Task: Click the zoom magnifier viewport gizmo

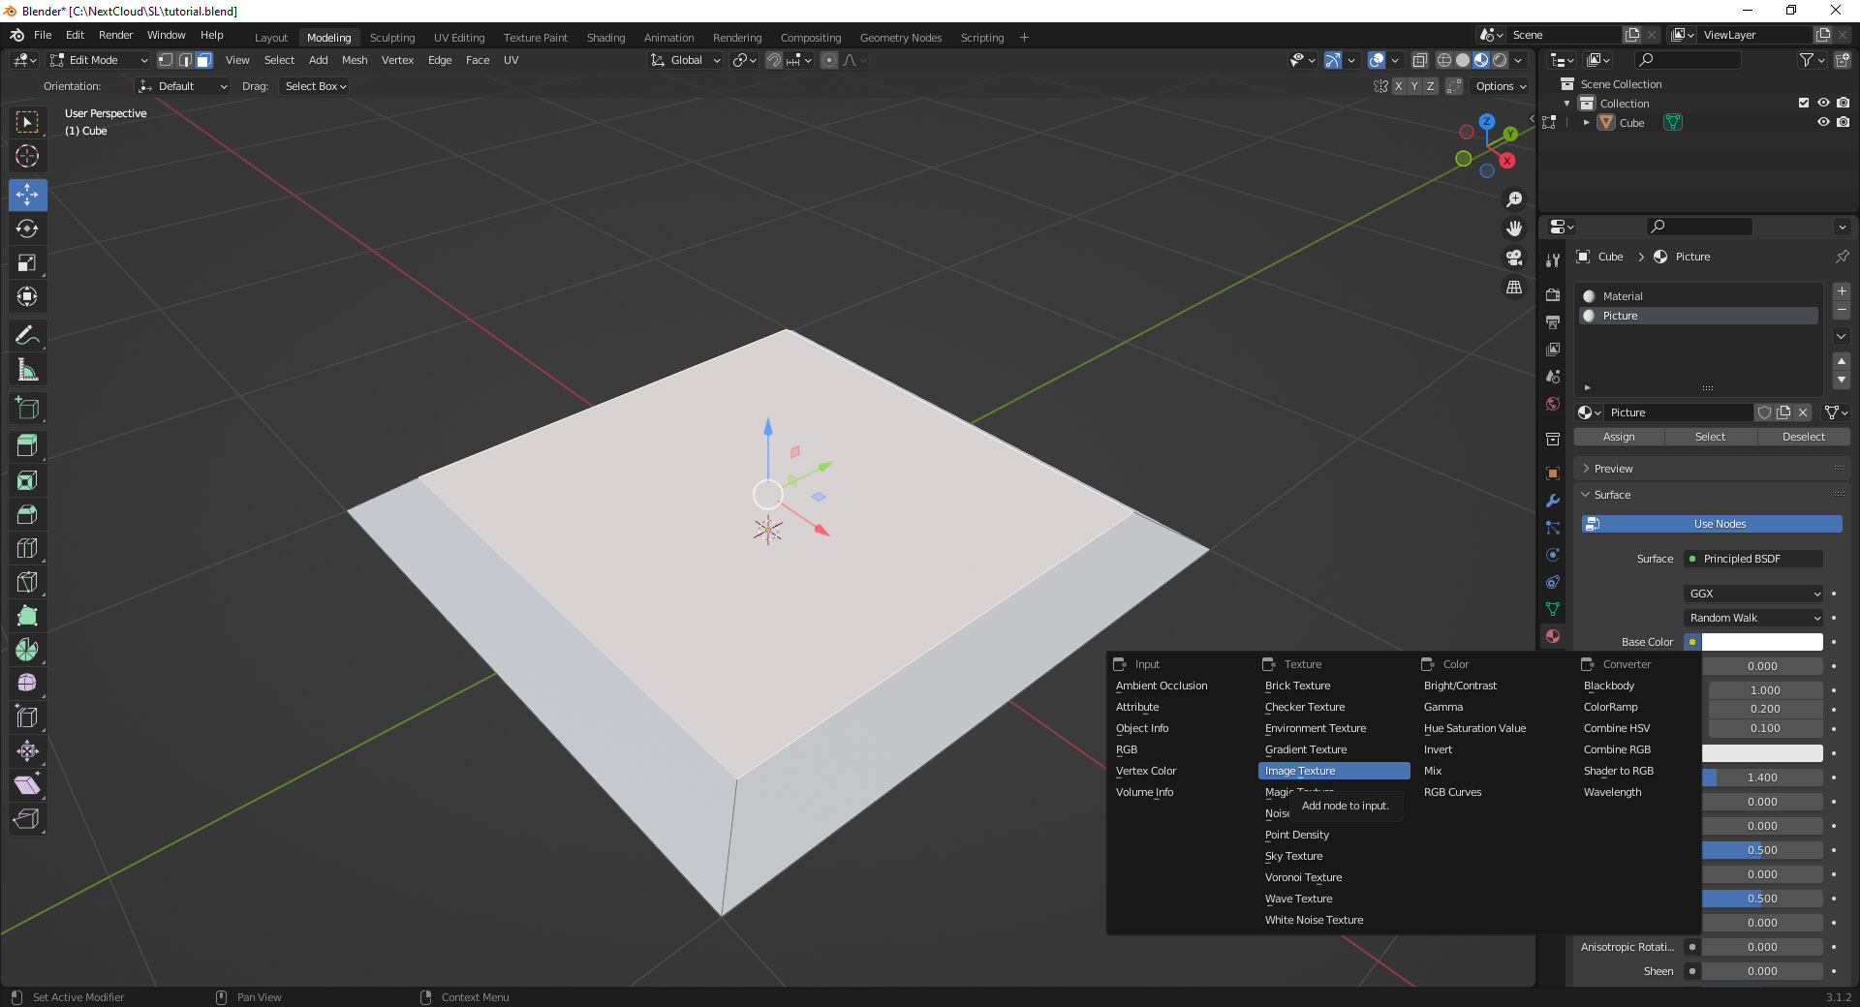Action: (x=1514, y=199)
